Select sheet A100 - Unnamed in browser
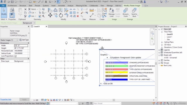The height and width of the screenshot is (105, 187). tap(170, 58)
